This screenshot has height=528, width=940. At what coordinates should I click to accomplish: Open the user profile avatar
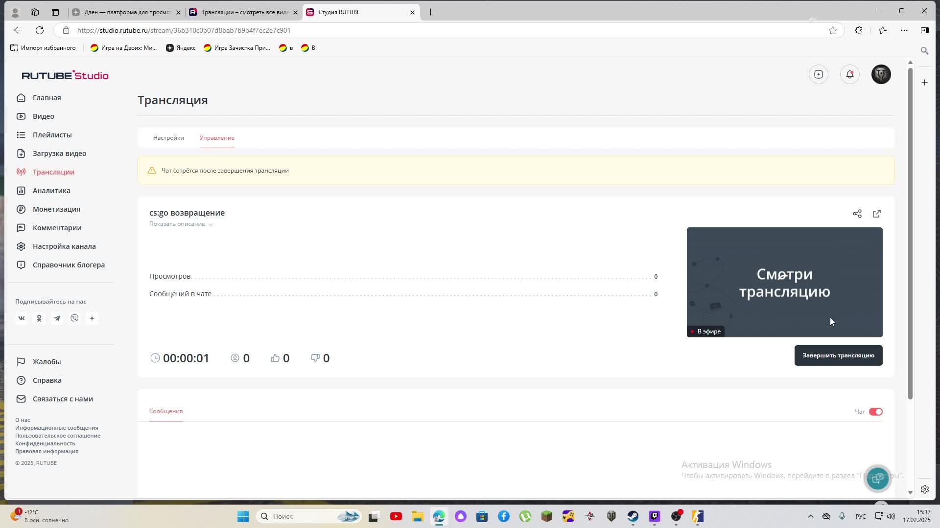tap(881, 74)
